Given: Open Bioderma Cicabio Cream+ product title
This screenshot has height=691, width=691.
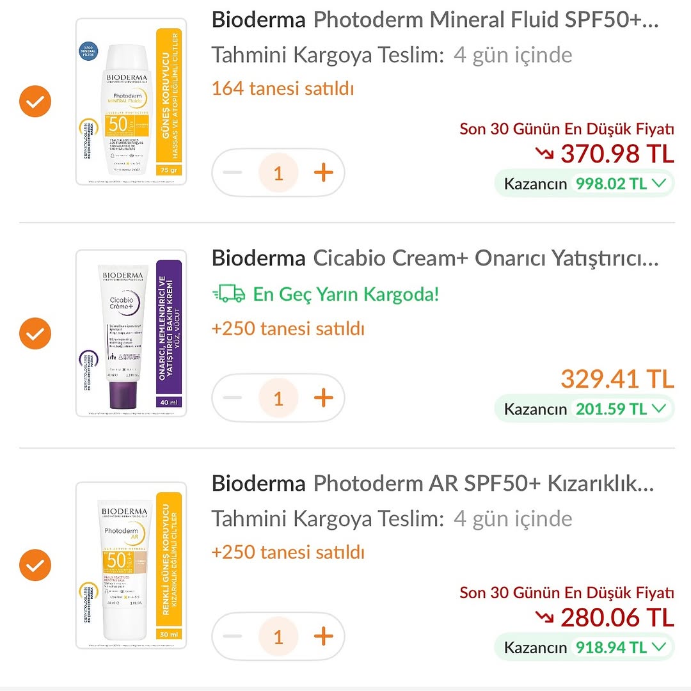Looking at the screenshot, I should point(434,258).
